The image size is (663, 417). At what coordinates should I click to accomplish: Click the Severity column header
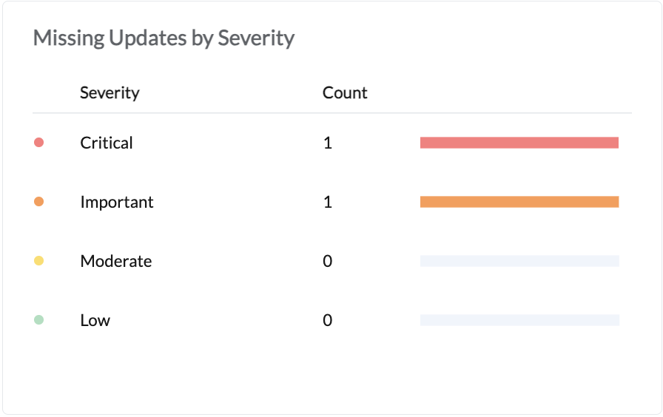tap(110, 93)
